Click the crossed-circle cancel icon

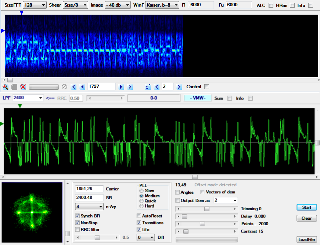point(65,87)
